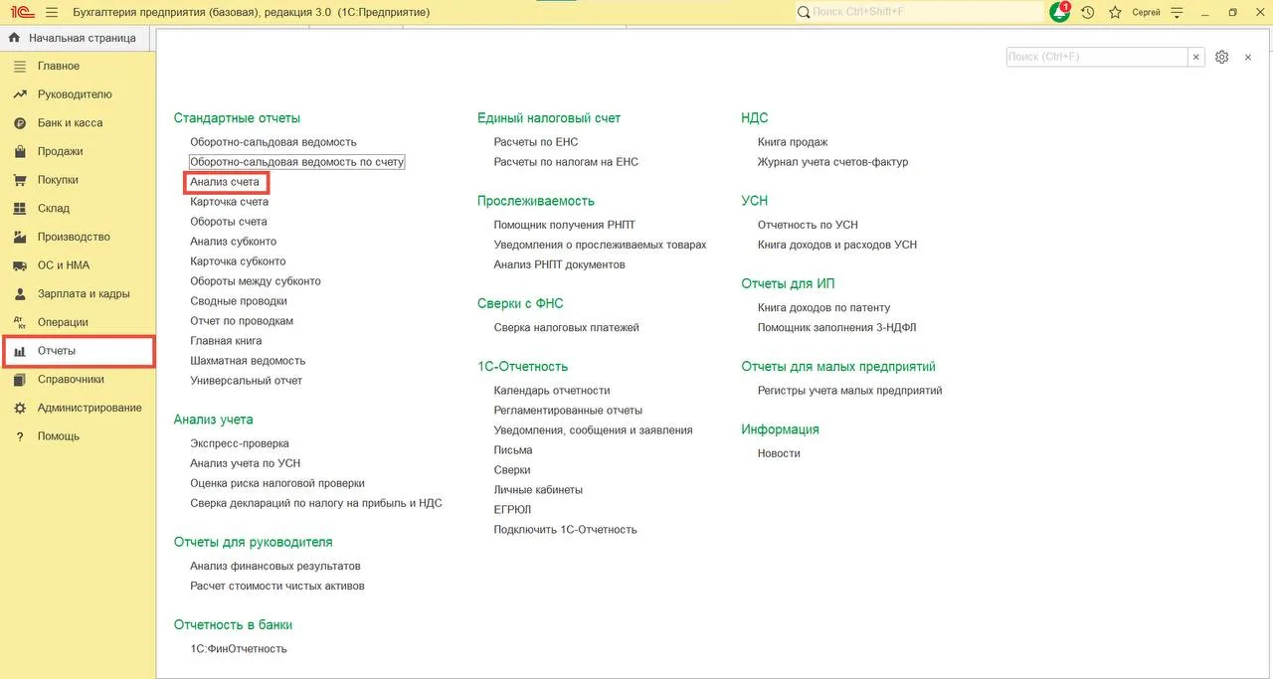The width and height of the screenshot is (1273, 679).
Task: Open the Покупки section
Action: (78, 180)
